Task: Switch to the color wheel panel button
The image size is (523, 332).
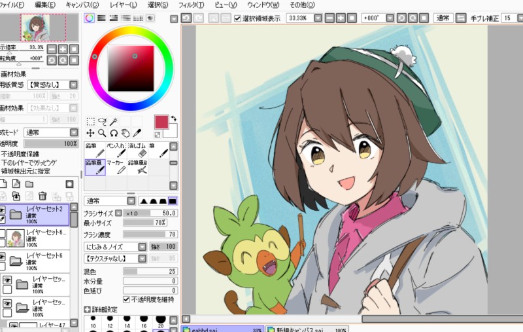Action: coord(90,18)
